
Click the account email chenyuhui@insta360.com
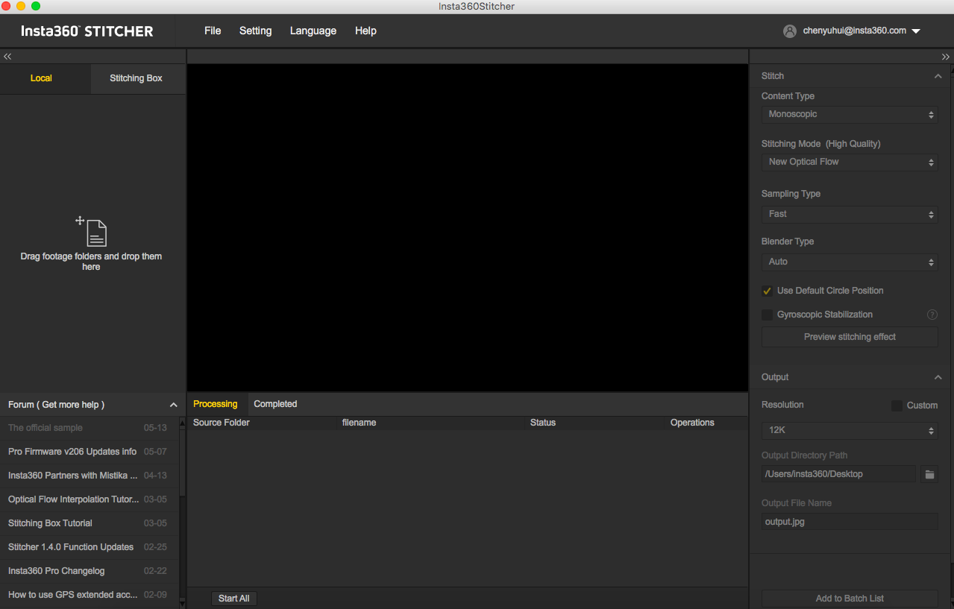click(x=855, y=31)
